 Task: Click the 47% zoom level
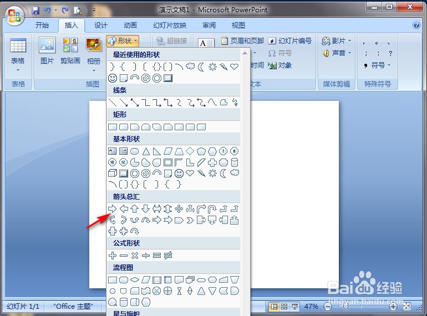pos(311,307)
